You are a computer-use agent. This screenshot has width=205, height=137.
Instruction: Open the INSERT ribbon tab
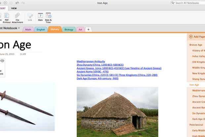click(3, 8)
